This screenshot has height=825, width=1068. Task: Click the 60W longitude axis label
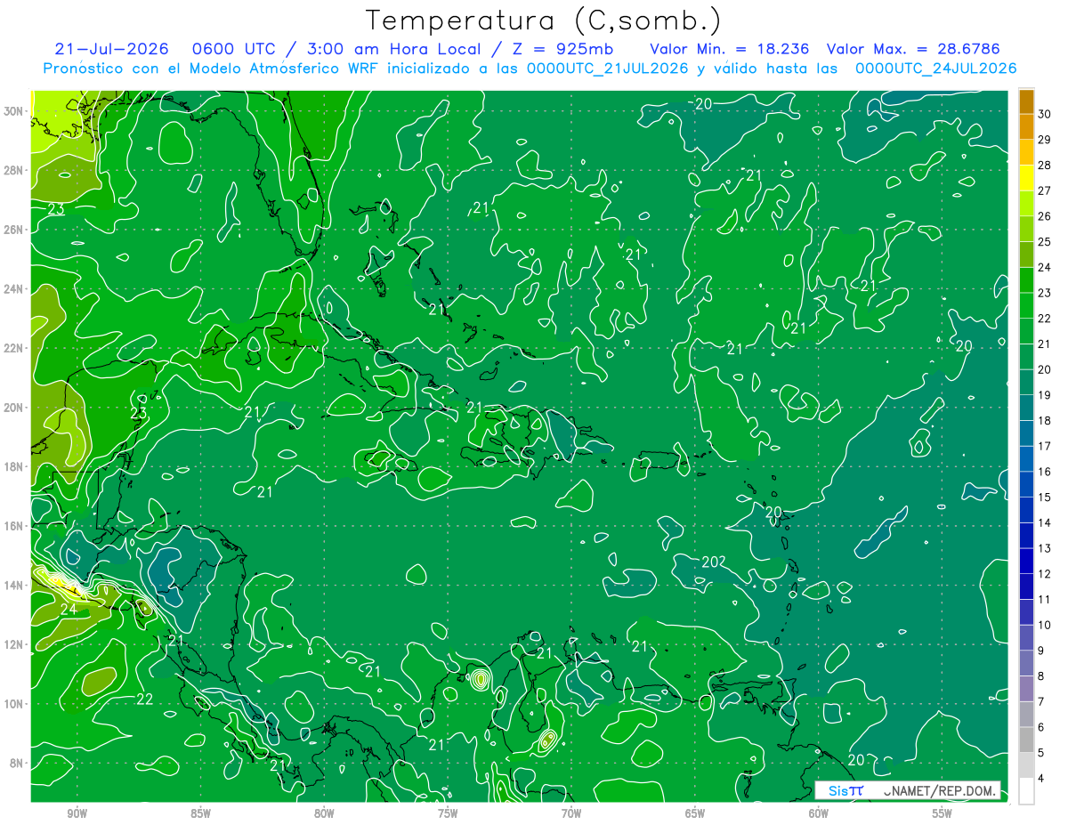819,813
